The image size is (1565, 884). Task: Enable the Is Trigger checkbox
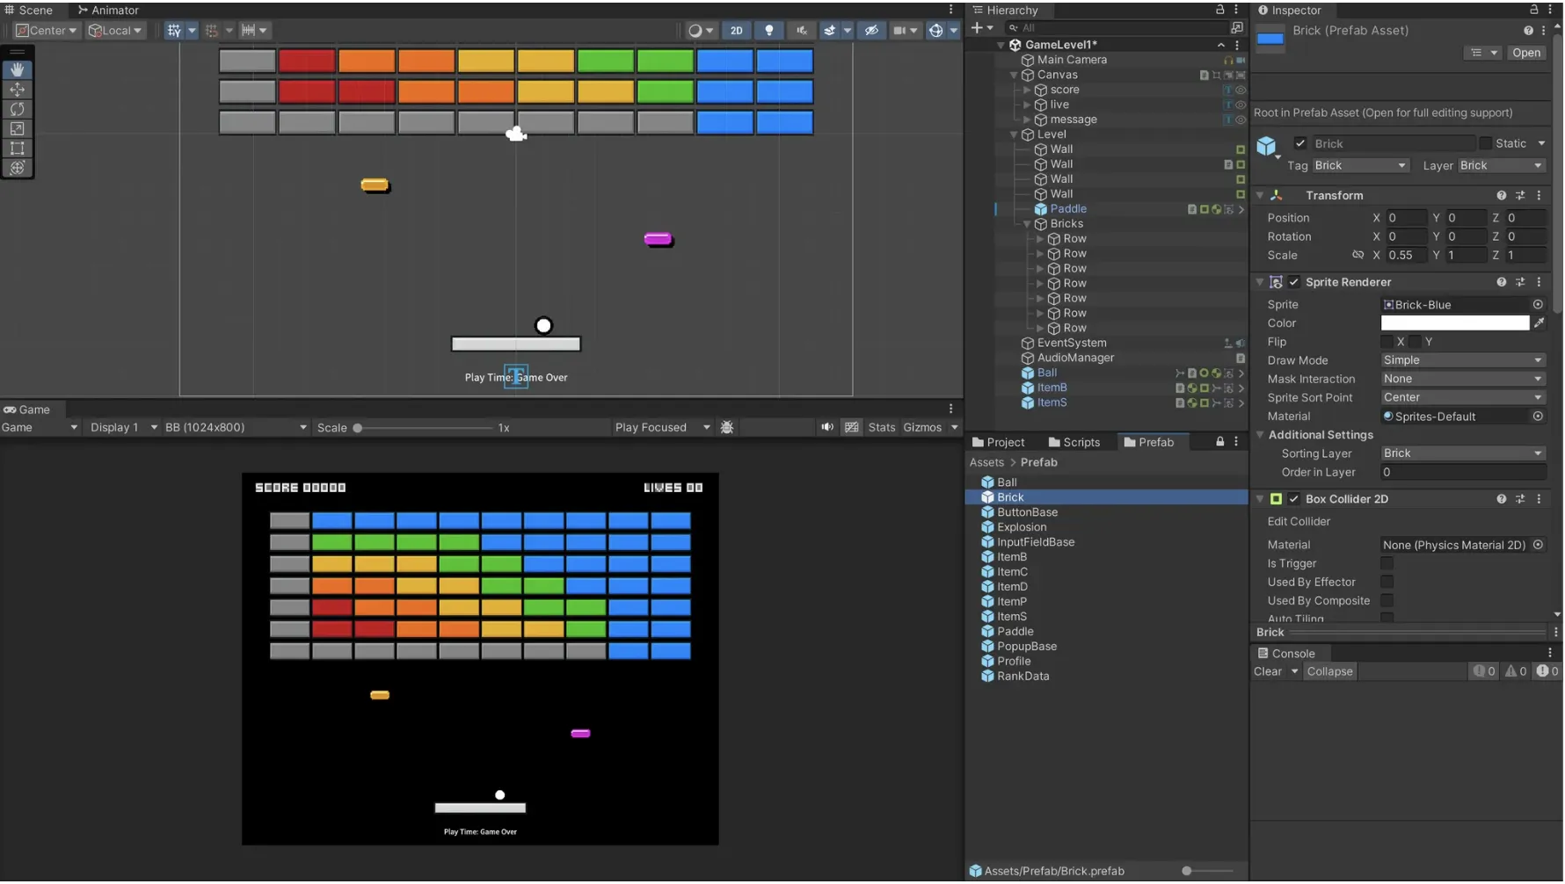point(1387,564)
